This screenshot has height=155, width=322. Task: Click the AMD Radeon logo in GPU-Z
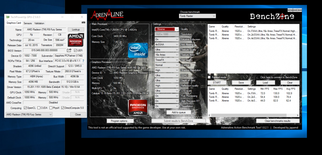click(x=76, y=40)
